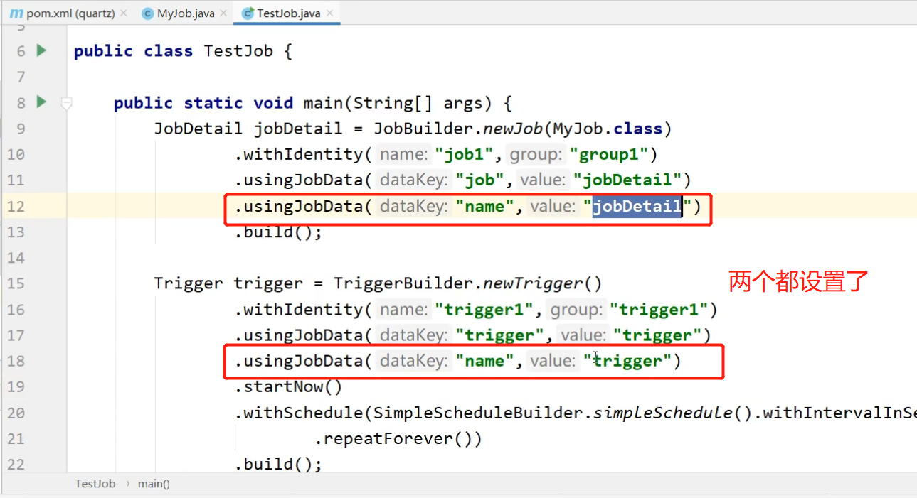This screenshot has height=498, width=917.
Task: Collapse the main method fold marker
Action: [66, 104]
